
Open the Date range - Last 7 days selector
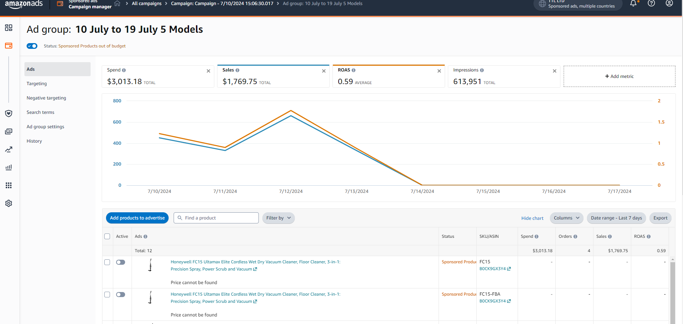click(616, 218)
